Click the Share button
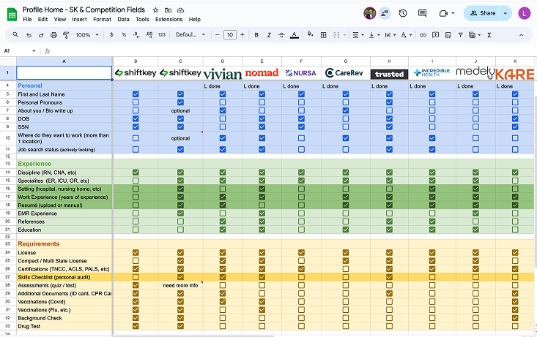 pos(482,13)
